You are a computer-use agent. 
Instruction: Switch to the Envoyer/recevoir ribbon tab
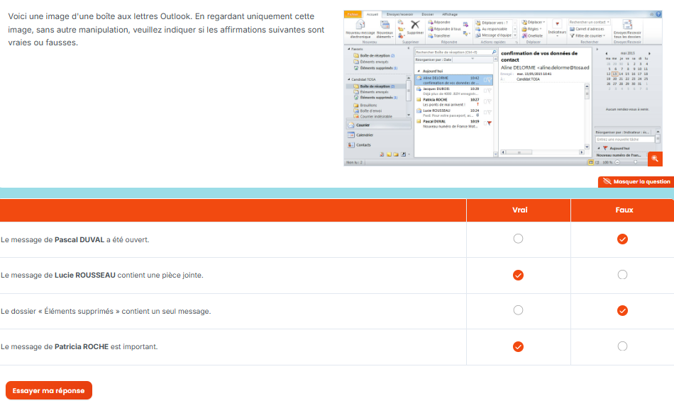click(x=399, y=14)
